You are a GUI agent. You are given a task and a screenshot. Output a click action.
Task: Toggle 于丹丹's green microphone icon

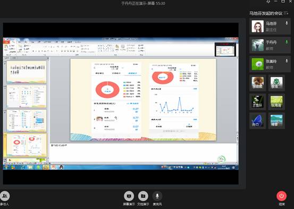coord(287,42)
